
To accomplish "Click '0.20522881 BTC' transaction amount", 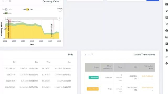I will pyautogui.click(x=132, y=89).
